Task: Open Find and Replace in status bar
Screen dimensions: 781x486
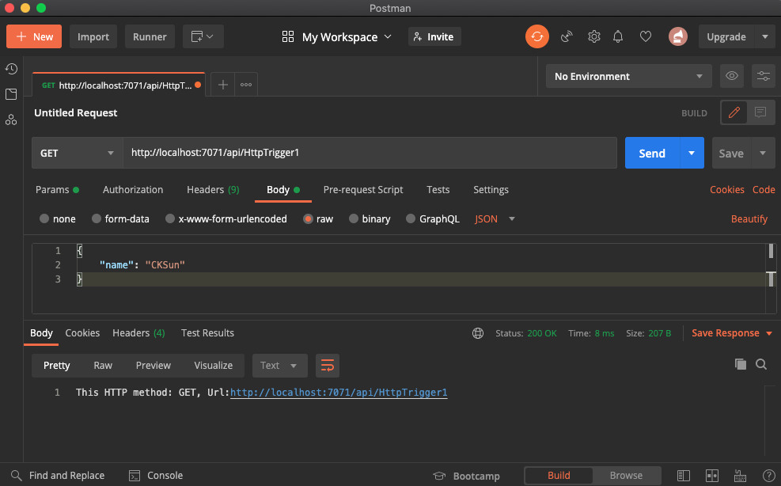Action: coord(58,476)
